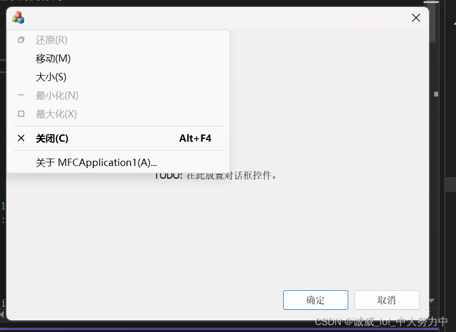Close the dialog with the title bar X
Screen dimensions: 456x332
click(416, 18)
